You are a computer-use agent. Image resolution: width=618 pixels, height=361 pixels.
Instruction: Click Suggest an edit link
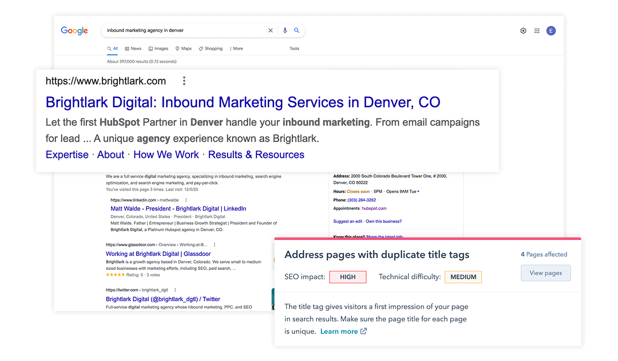(x=348, y=221)
